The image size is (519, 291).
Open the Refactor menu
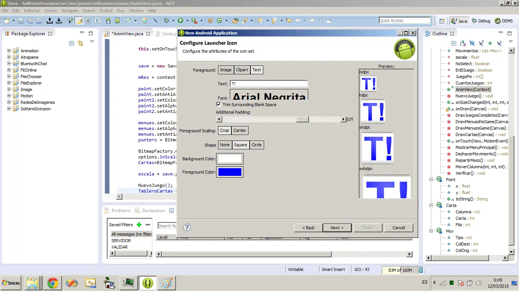click(32, 11)
